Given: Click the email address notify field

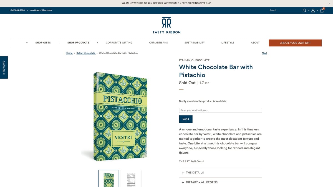Looking at the screenshot, I should pos(220,110).
